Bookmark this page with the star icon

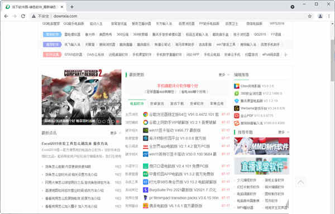[x=310, y=16]
